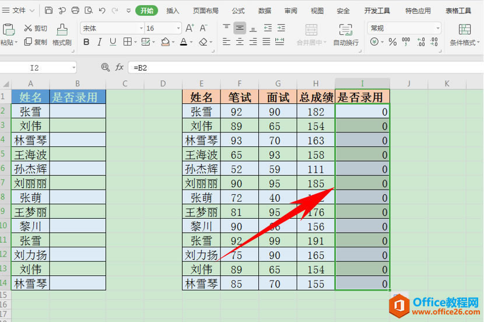Toggle middle vertical alignment
The width and height of the screenshot is (484, 322).
tap(240, 28)
